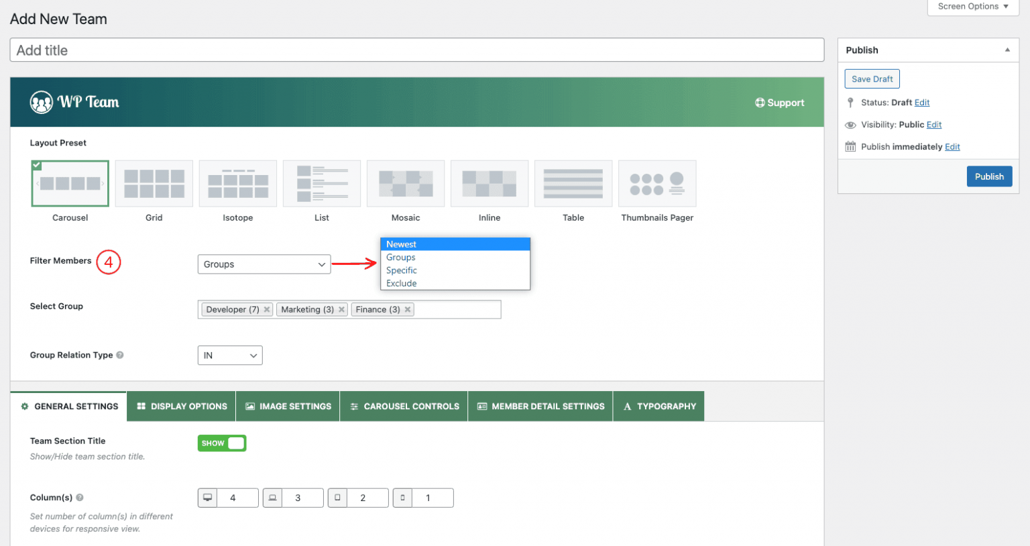Select the List layout preset
Screen dimensions: 1030x546
click(x=321, y=183)
